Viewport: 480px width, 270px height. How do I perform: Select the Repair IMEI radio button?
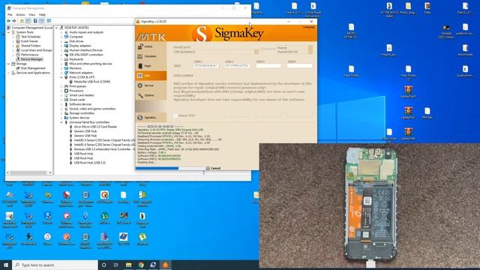pos(175,115)
